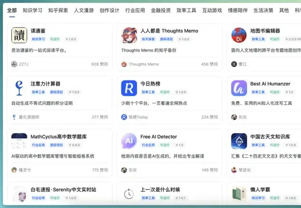Open the 上一次是什么时候 clock icon
This screenshot has width=301, height=208.
pos(129,194)
